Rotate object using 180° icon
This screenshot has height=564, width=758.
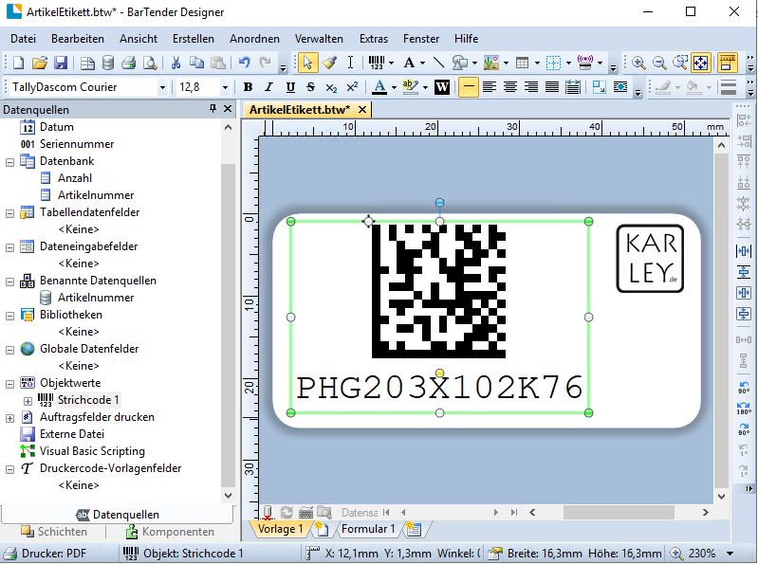(744, 408)
